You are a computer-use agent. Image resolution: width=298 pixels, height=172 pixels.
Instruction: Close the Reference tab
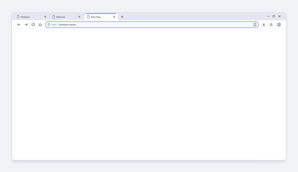click(x=79, y=17)
